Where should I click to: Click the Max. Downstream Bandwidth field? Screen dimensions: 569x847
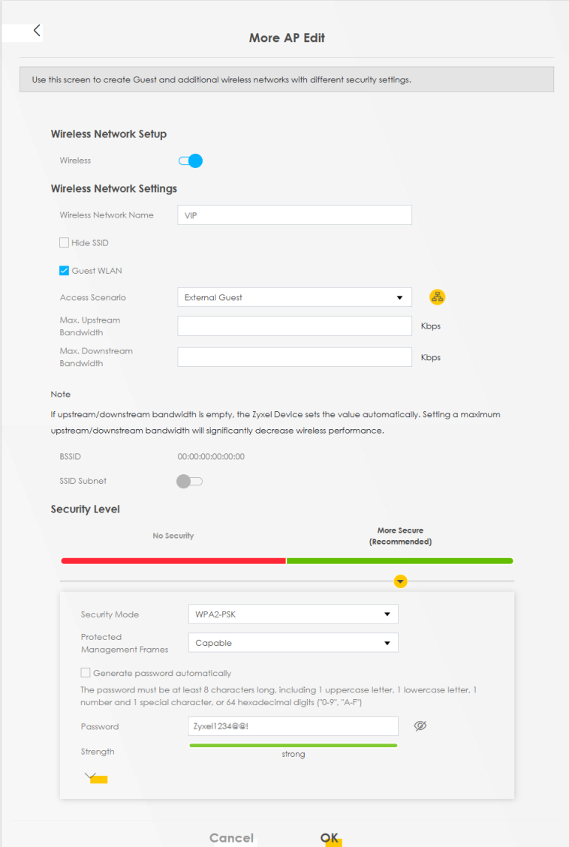click(294, 357)
